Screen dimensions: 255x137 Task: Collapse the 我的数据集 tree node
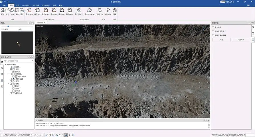point(5,65)
